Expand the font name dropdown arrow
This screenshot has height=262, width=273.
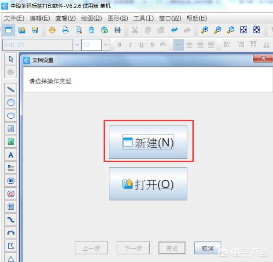[x=77, y=45]
